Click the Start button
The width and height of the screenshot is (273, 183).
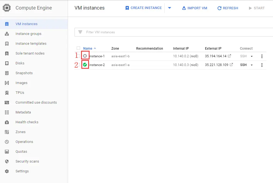(257, 8)
